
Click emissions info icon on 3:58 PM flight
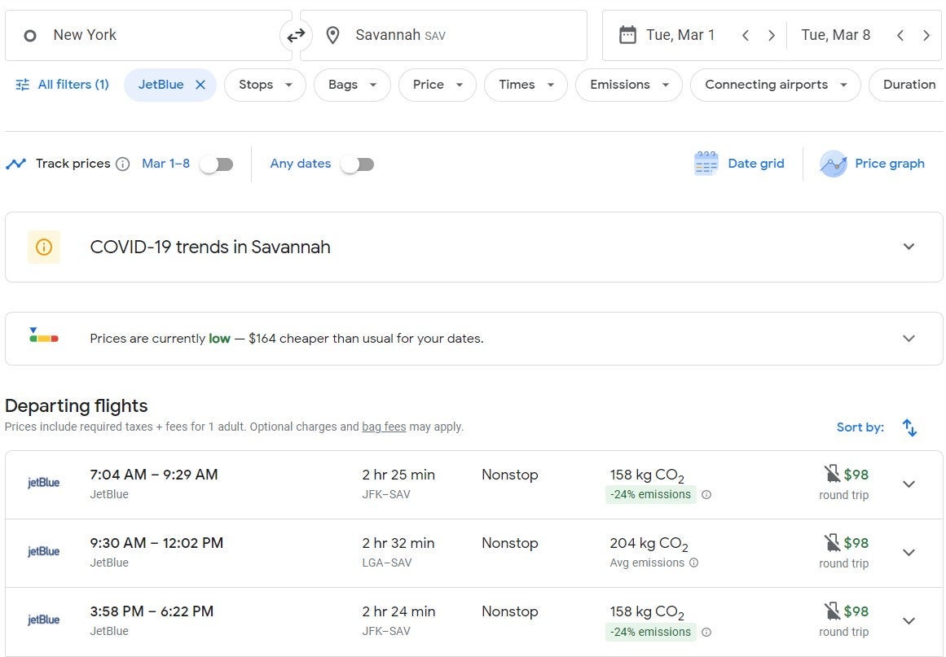(706, 633)
